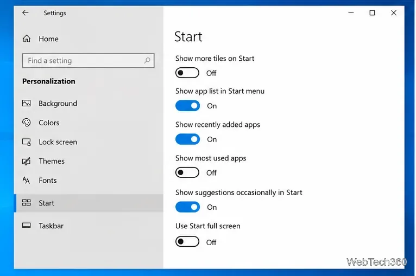Enable Use Start full screen
416x276 pixels.
[x=187, y=241]
